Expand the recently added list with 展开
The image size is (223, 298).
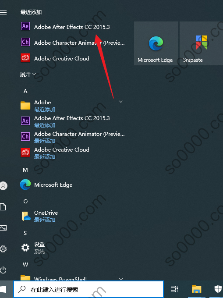[x=28, y=74]
